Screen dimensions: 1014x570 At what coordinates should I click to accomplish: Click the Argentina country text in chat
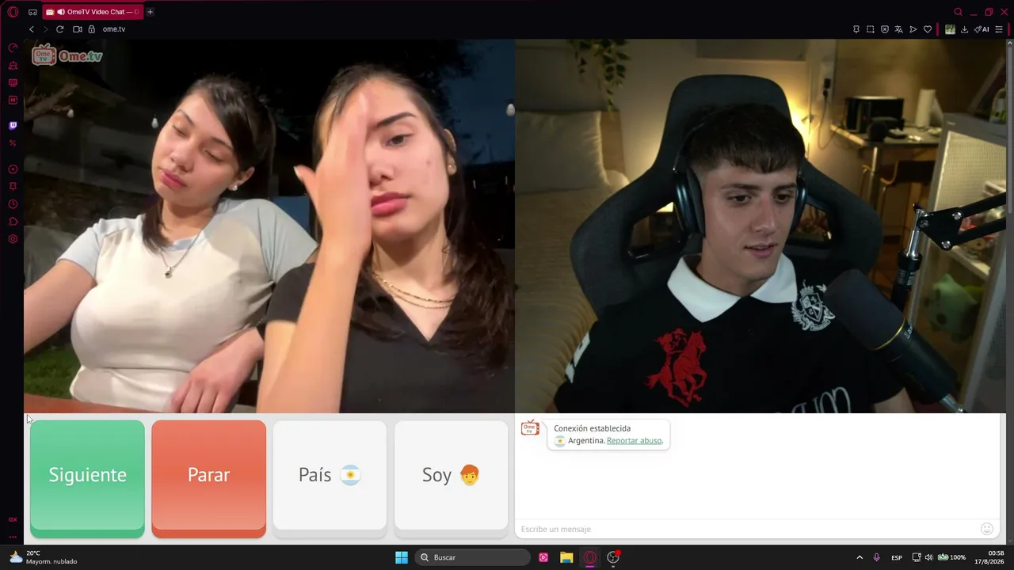coord(585,441)
